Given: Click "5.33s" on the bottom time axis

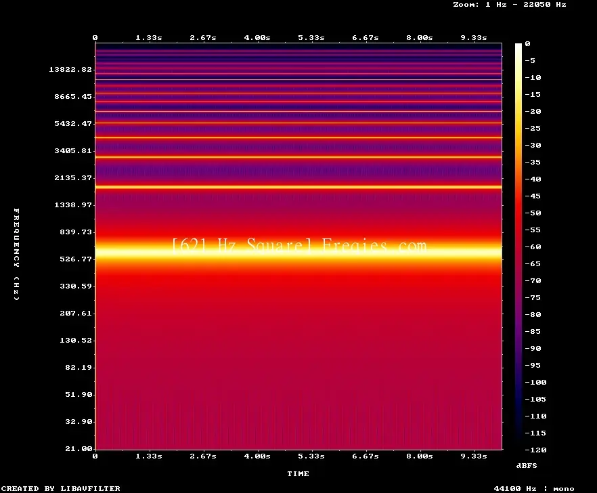Looking at the screenshot, I should 311,456.
